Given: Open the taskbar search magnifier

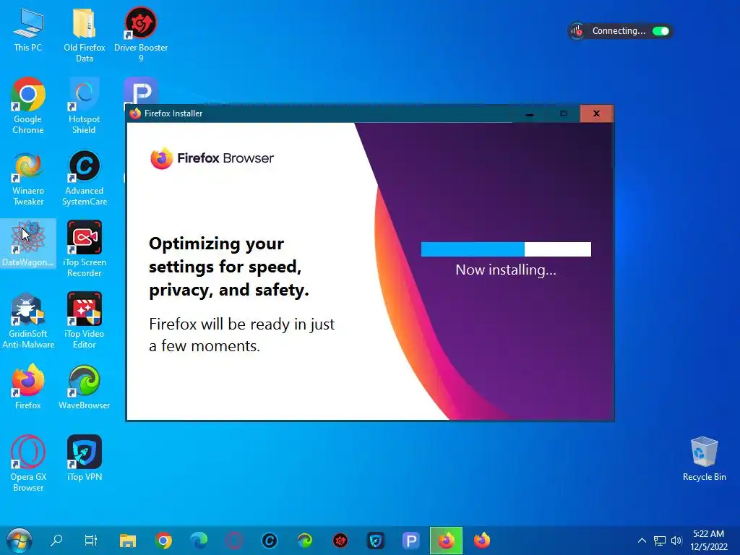Looking at the screenshot, I should point(56,540).
